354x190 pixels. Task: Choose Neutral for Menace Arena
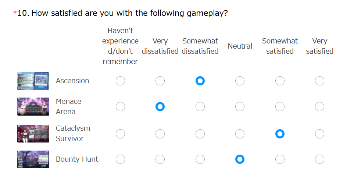coord(240,106)
